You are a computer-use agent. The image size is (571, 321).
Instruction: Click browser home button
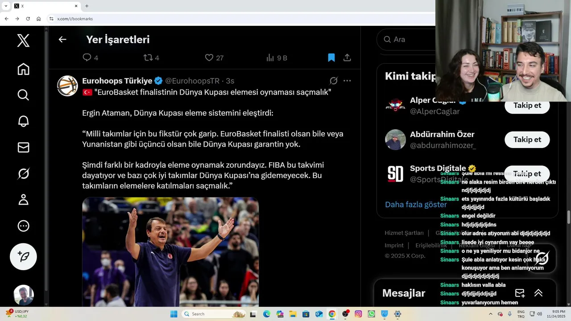coord(39,19)
